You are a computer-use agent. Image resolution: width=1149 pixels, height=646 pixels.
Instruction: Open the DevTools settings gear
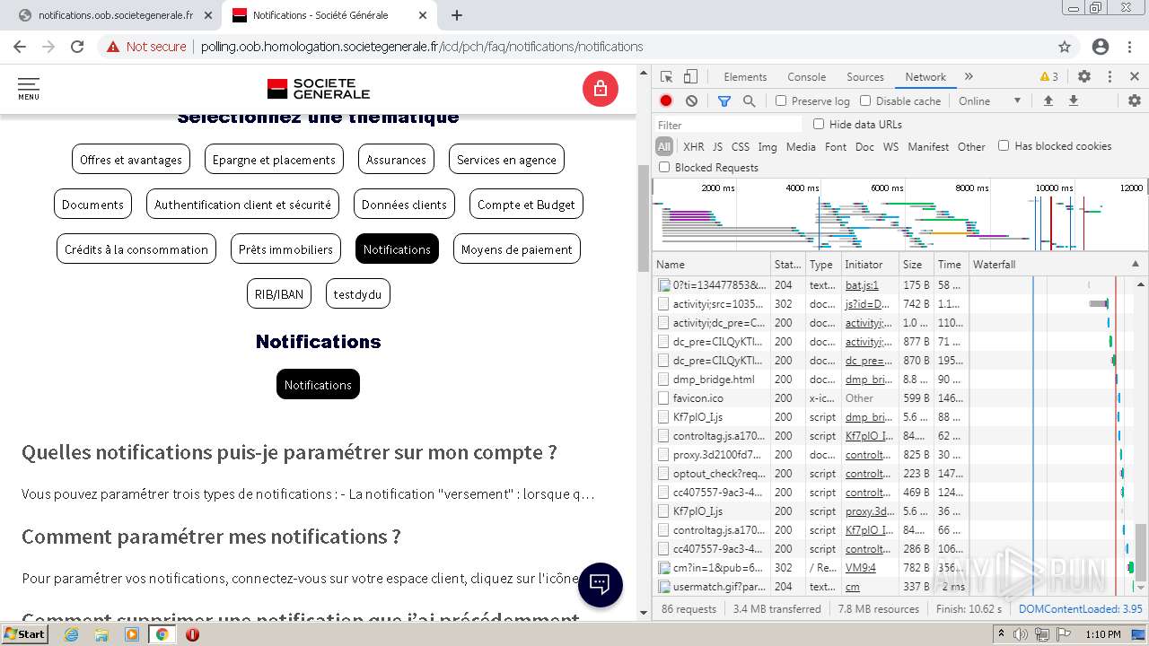(x=1084, y=77)
